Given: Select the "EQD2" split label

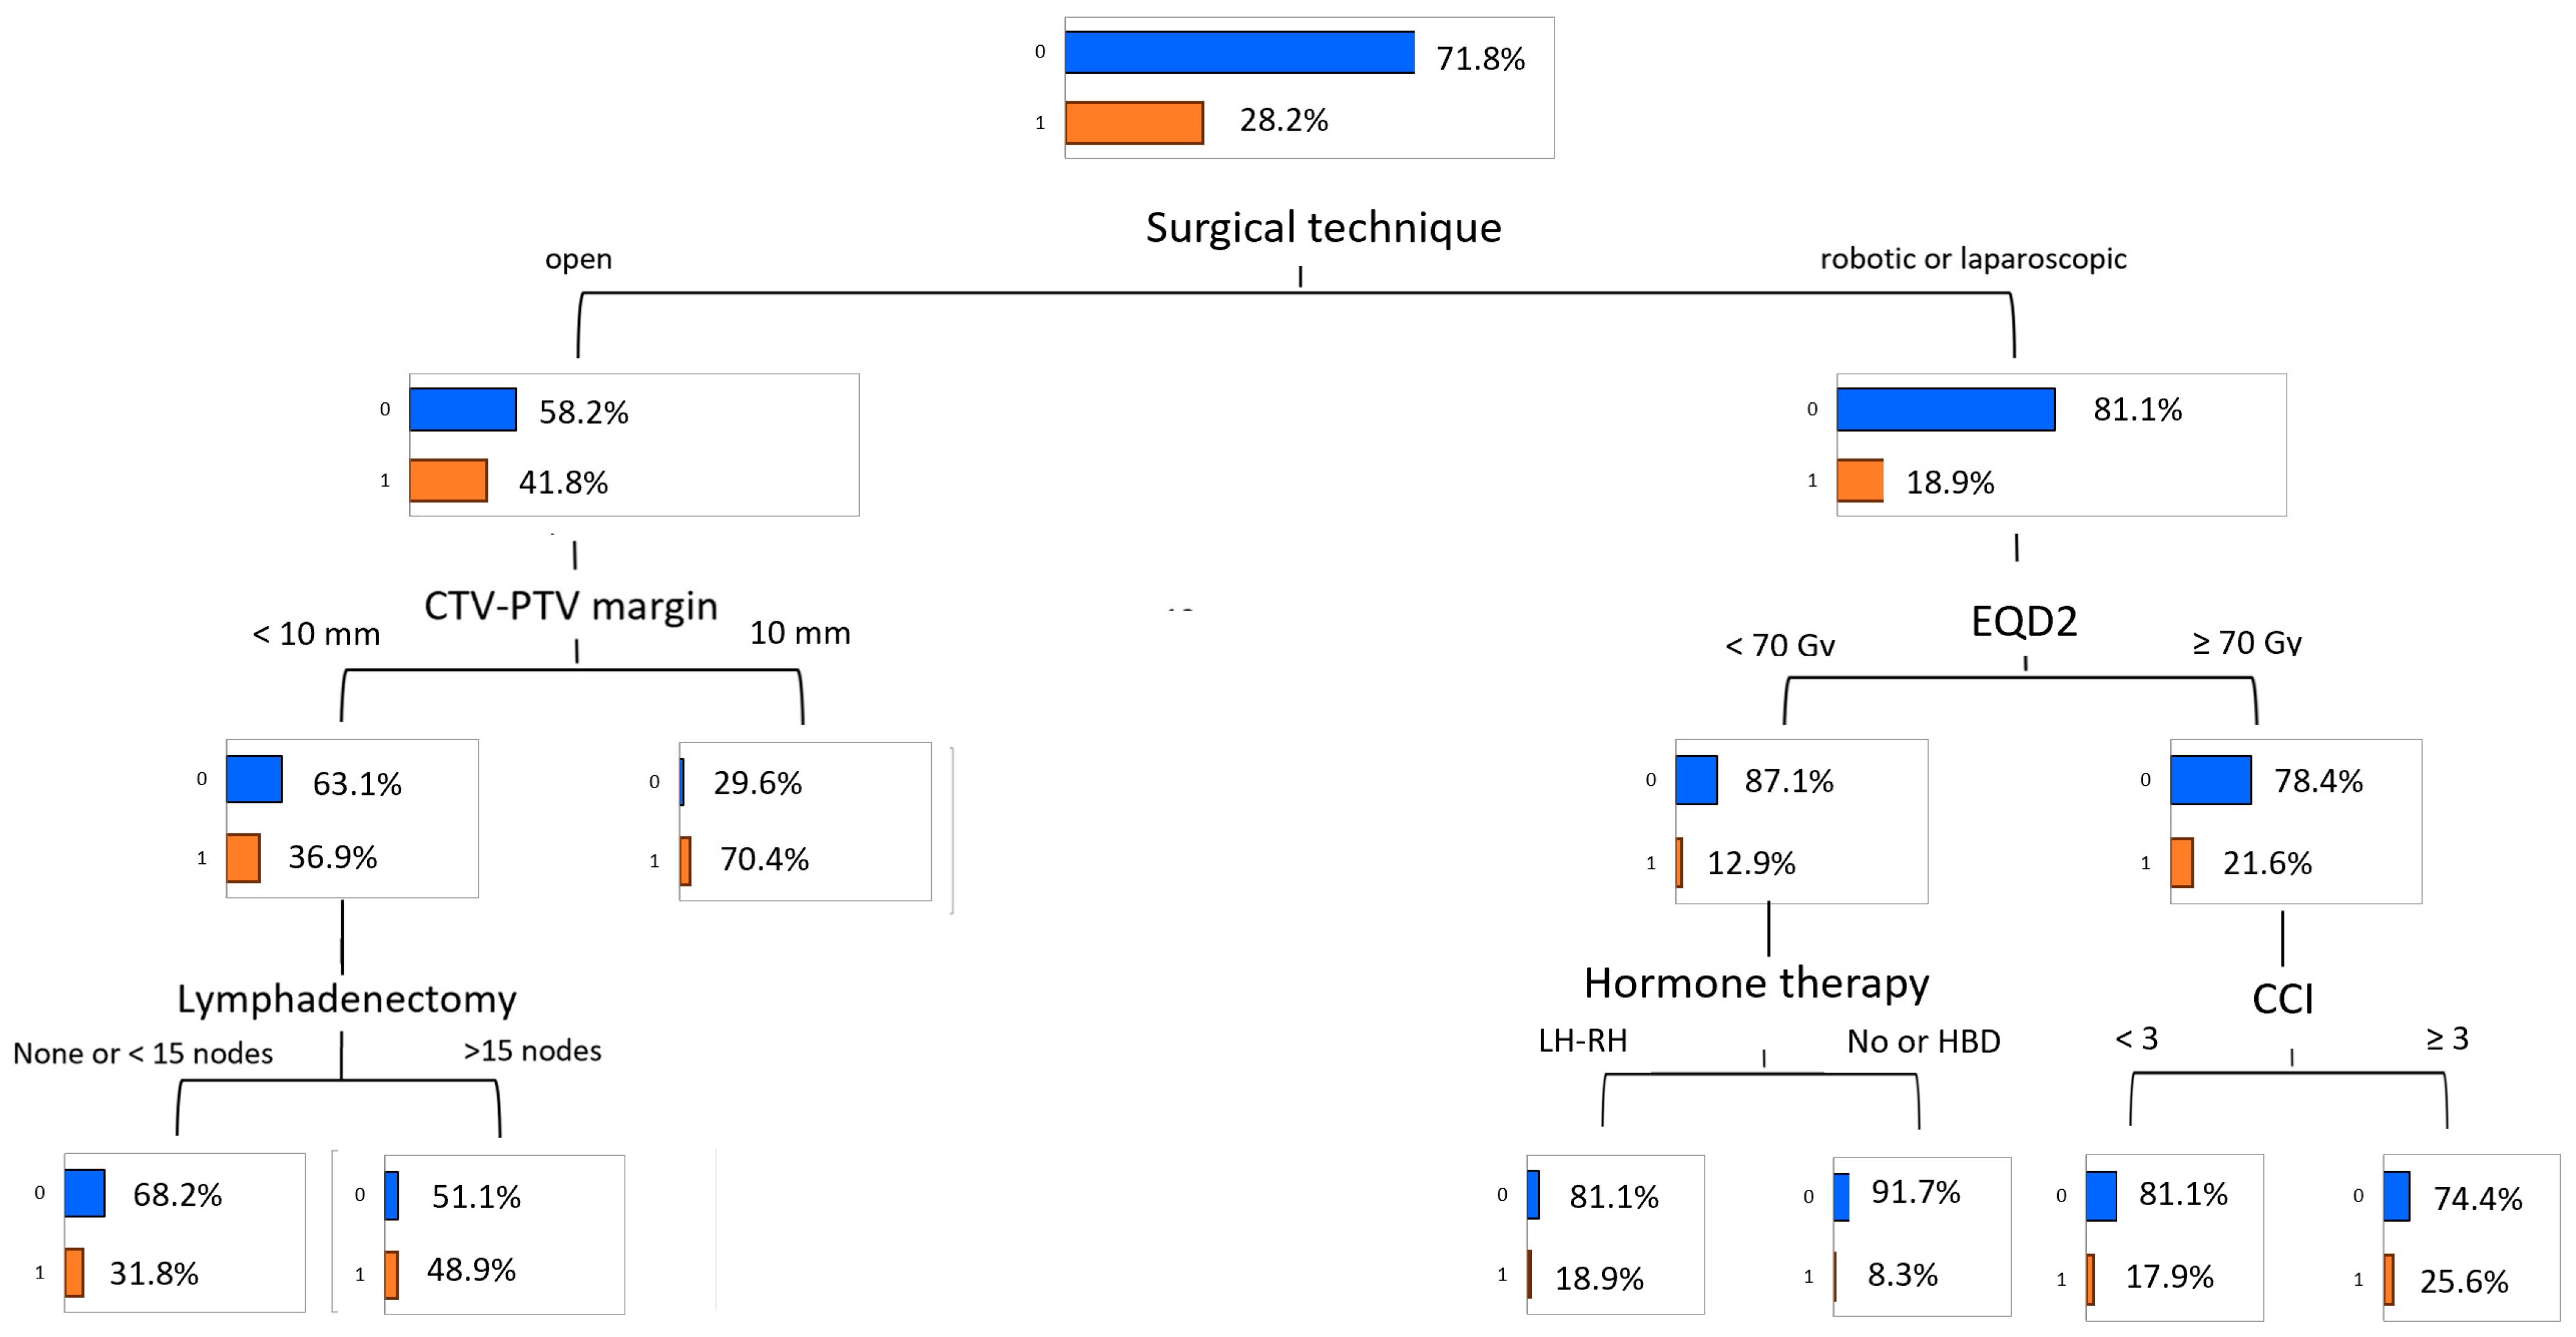Looking at the screenshot, I should click(x=2023, y=622).
